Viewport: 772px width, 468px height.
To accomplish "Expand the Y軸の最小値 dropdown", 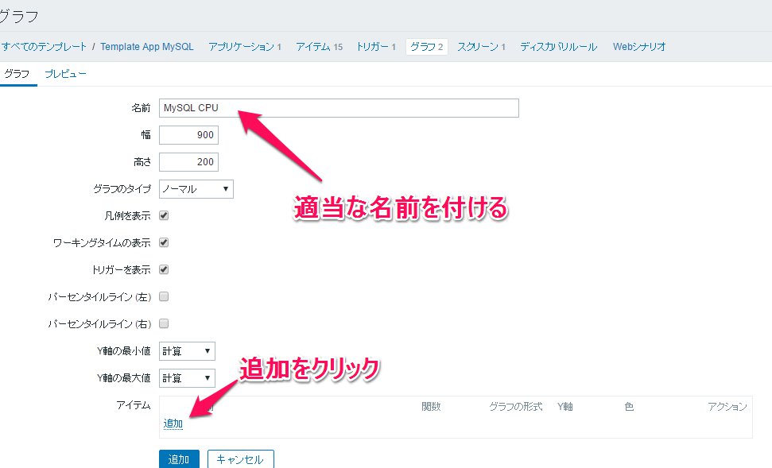I will (x=187, y=351).
